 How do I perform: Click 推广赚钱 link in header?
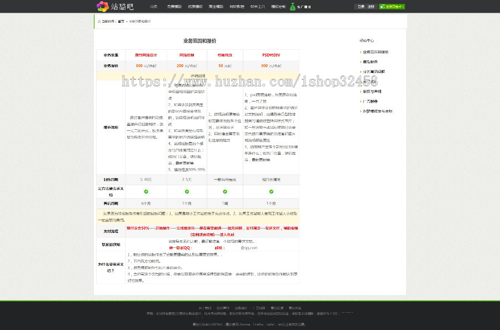304,7
